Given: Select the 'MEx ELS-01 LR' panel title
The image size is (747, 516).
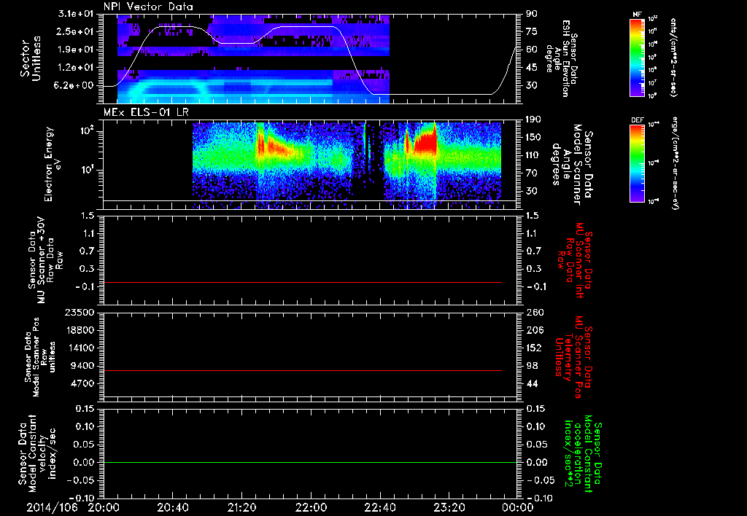Looking at the screenshot, I should [x=146, y=112].
